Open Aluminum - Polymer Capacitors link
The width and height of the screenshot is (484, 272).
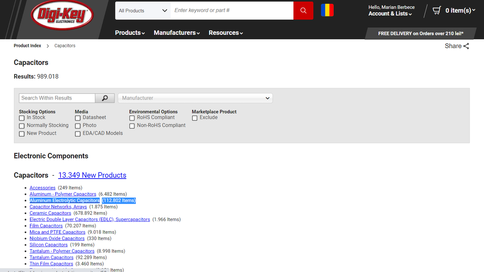coord(63,194)
